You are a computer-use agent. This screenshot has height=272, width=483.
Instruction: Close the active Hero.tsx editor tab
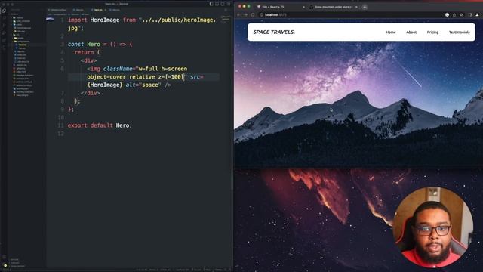106,10
